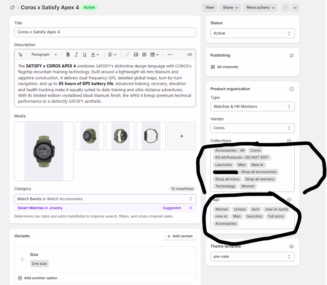Image resolution: width=327 pixels, height=285 pixels.
Task: Open the 15 metafields badge
Action: pyautogui.click(x=182, y=189)
